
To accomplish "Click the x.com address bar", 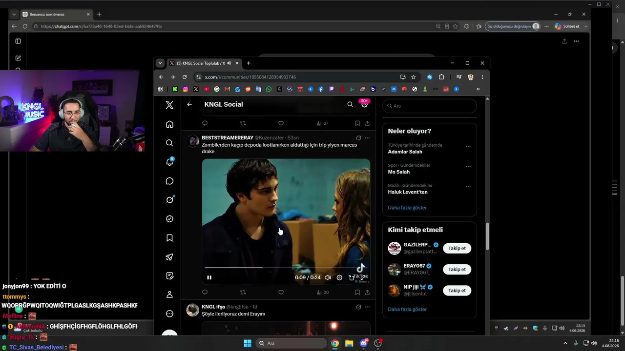I will point(295,77).
